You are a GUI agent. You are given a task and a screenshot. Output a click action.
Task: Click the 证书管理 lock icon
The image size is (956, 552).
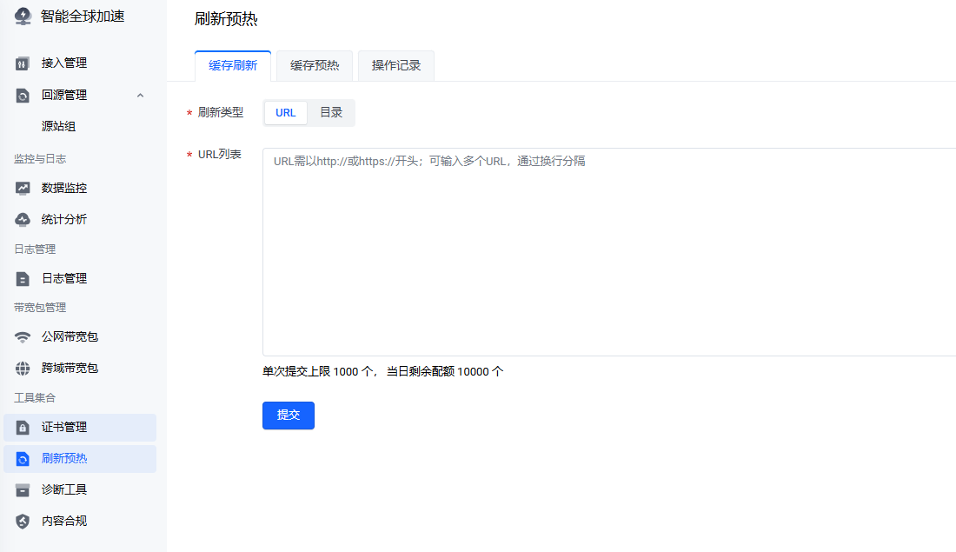click(23, 428)
